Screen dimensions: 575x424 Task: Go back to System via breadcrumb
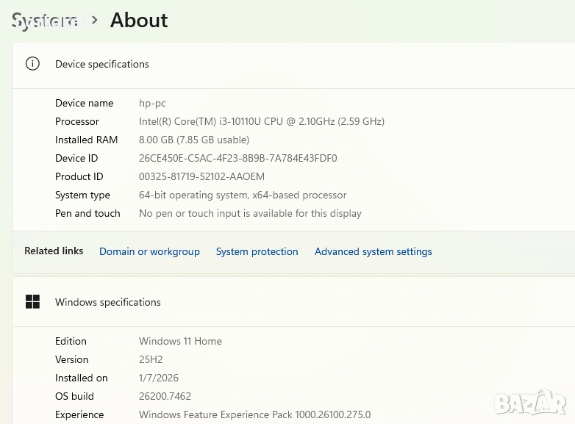click(x=45, y=21)
